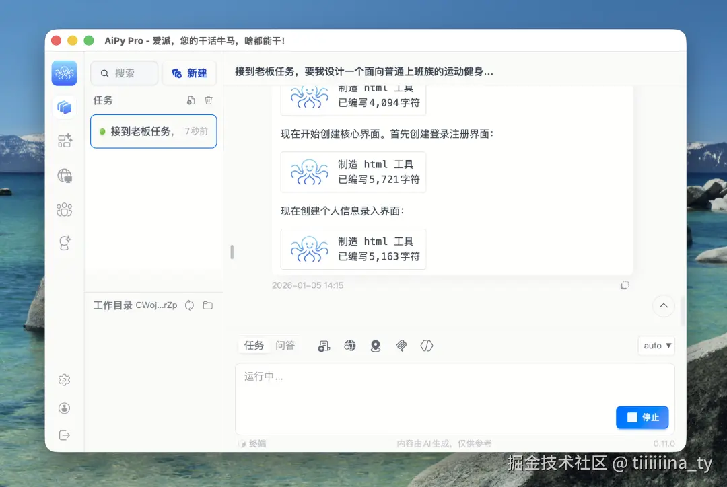Open the team panel from sidebar
Screen dimensions: 727x487
pos(64,209)
